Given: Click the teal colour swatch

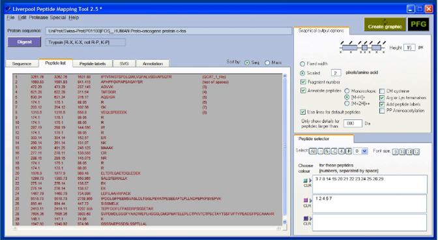Looking at the screenshot, I should pyautogui.click(x=305, y=181).
